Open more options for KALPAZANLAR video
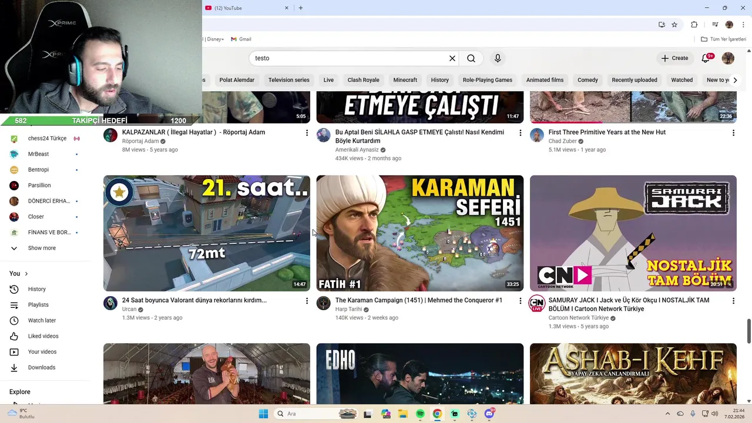Screen dimensions: 752x423 pyautogui.click(x=307, y=133)
